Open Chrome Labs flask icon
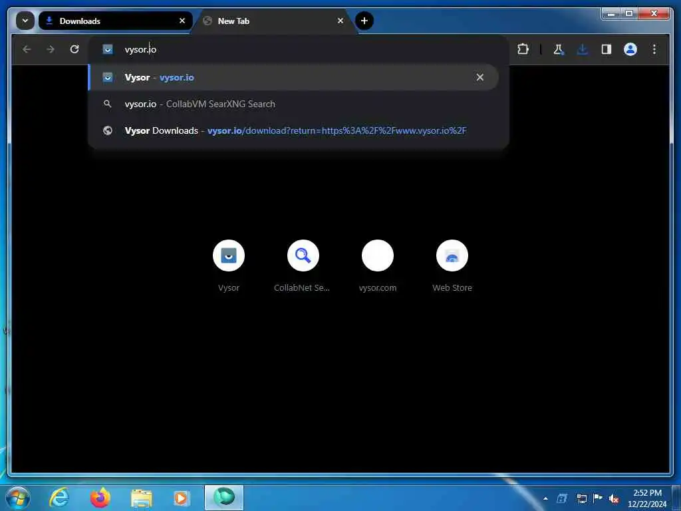681x511 pixels. coord(559,49)
